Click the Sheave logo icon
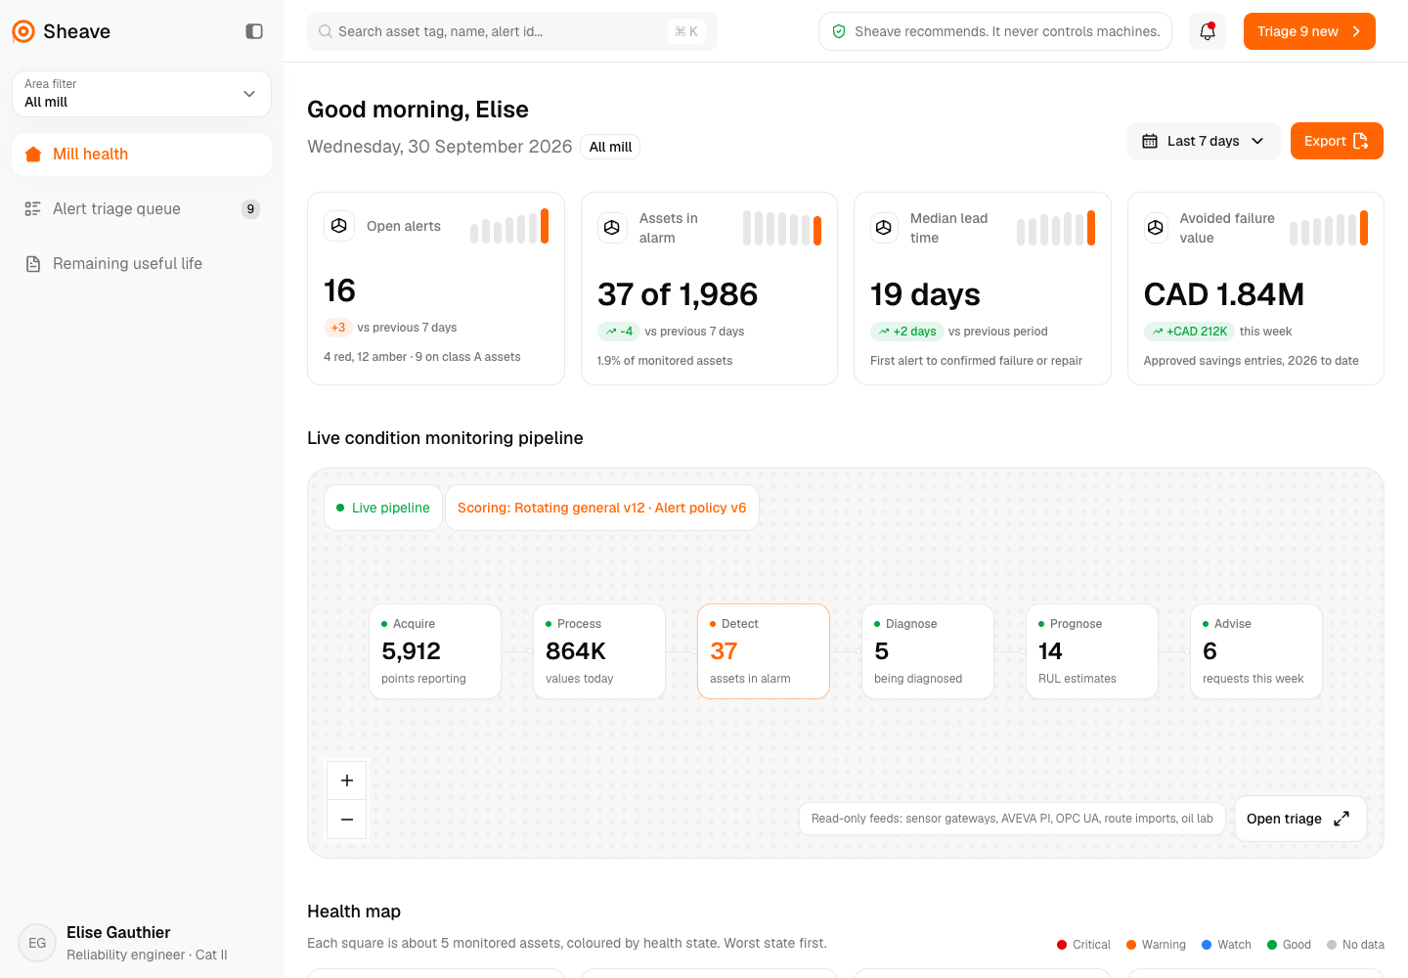The width and height of the screenshot is (1408, 978). pyautogui.click(x=23, y=31)
